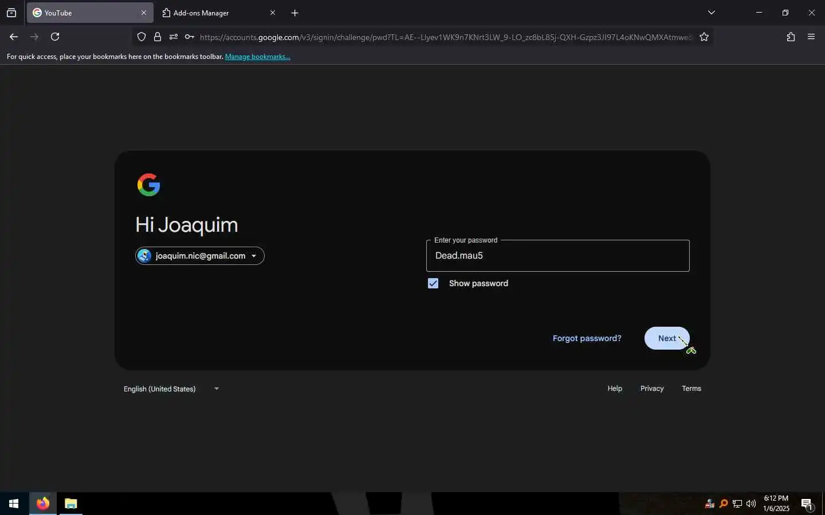This screenshot has width=825, height=515.
Task: Restore down the Firefox window
Action: point(785,13)
